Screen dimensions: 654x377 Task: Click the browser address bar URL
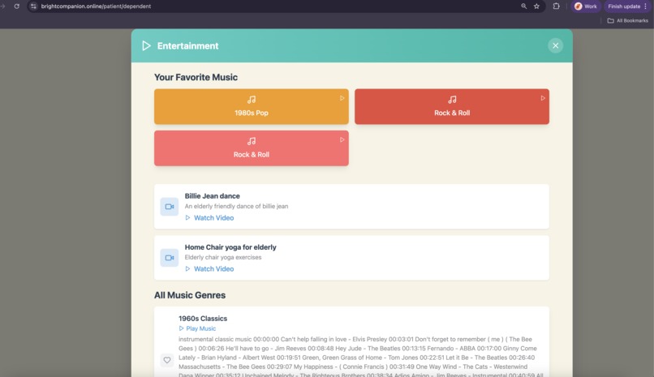coord(96,6)
